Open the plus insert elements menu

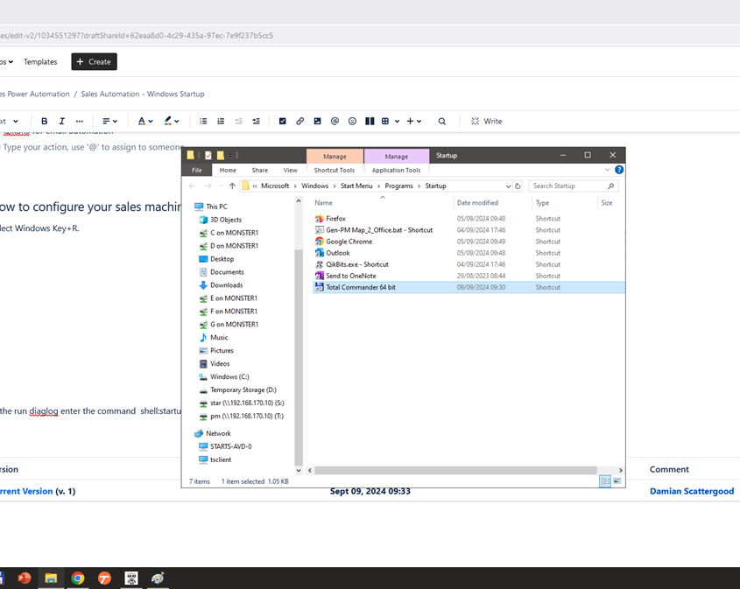[414, 121]
